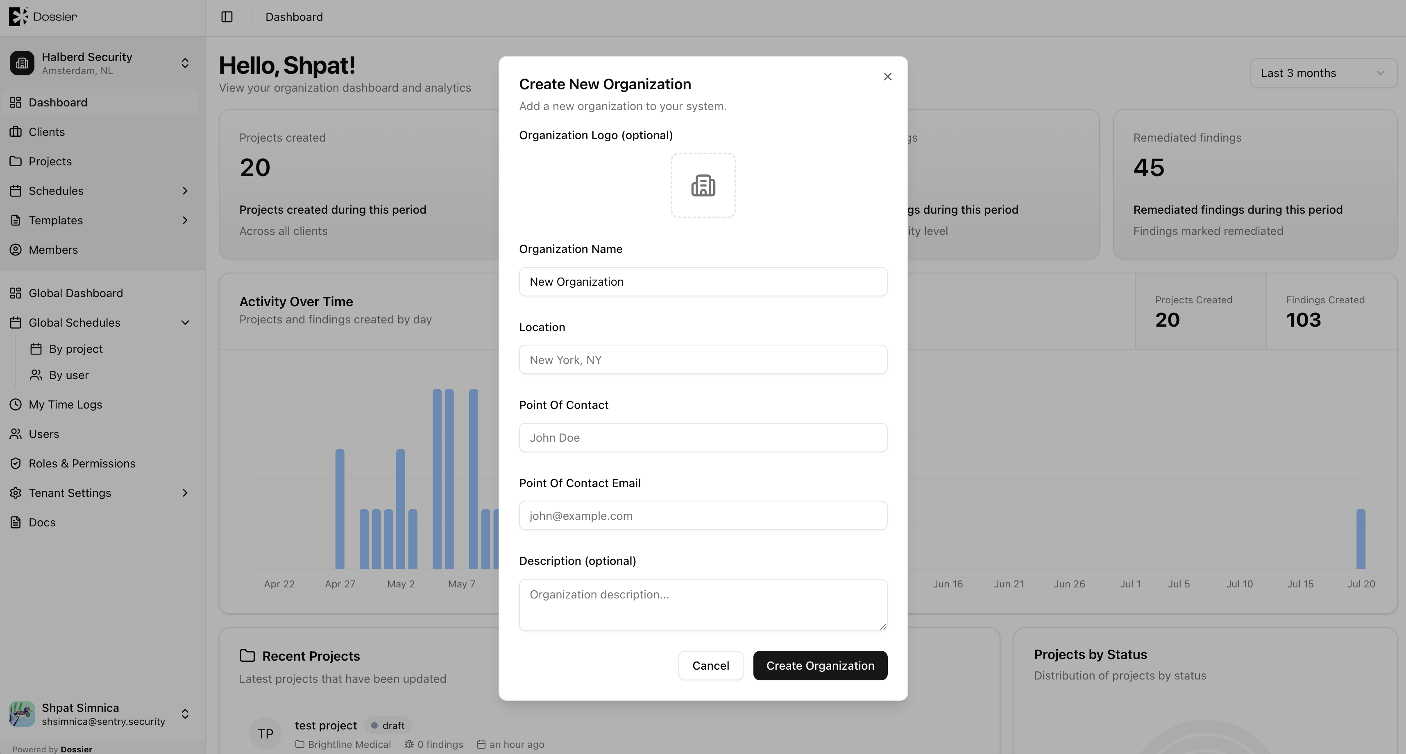Upload logo via the building placeholder
This screenshot has height=754, width=1406.
[703, 185]
